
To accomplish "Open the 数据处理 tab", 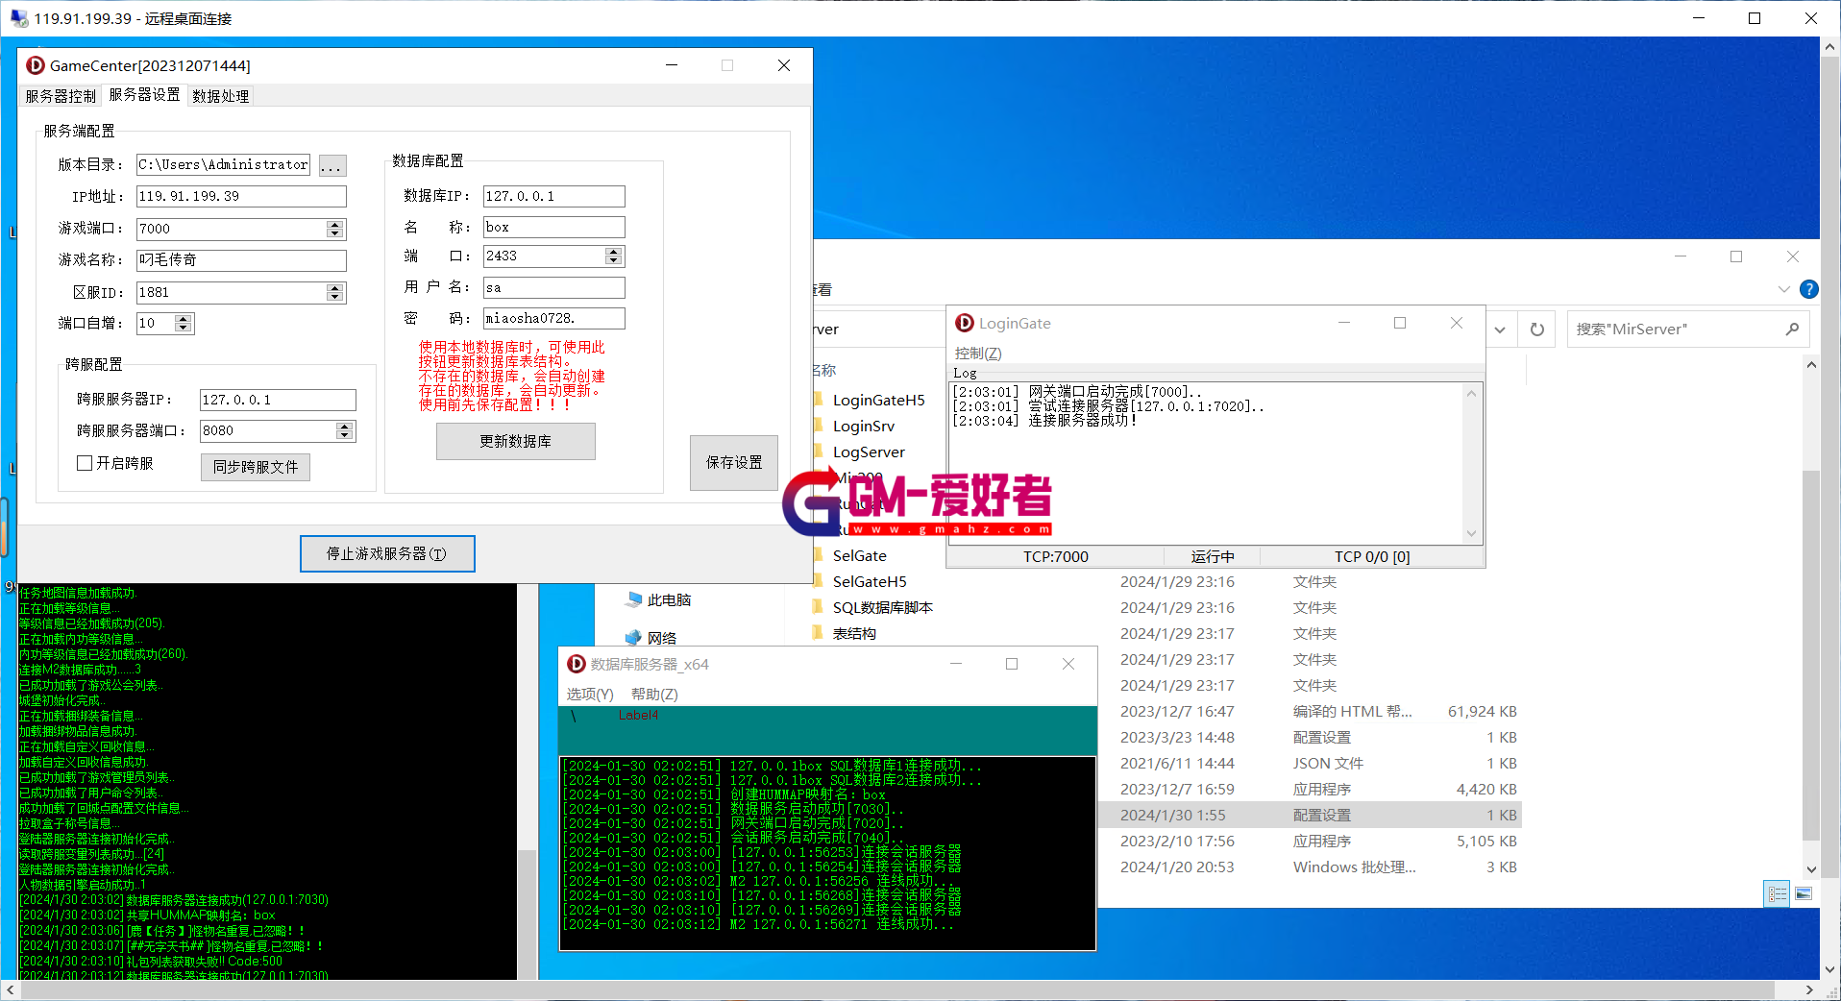I will pyautogui.click(x=220, y=96).
